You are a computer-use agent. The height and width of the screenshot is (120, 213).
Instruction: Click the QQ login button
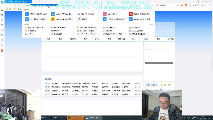(151, 85)
